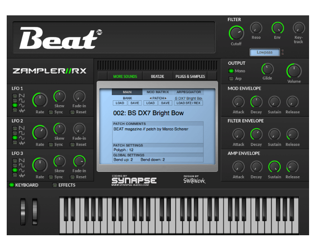
Task: Open the S DX7 Bright Bow sample selector
Action: point(189,98)
